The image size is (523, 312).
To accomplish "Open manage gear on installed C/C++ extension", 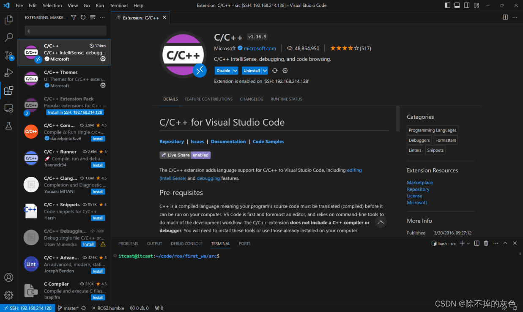I will tap(103, 59).
